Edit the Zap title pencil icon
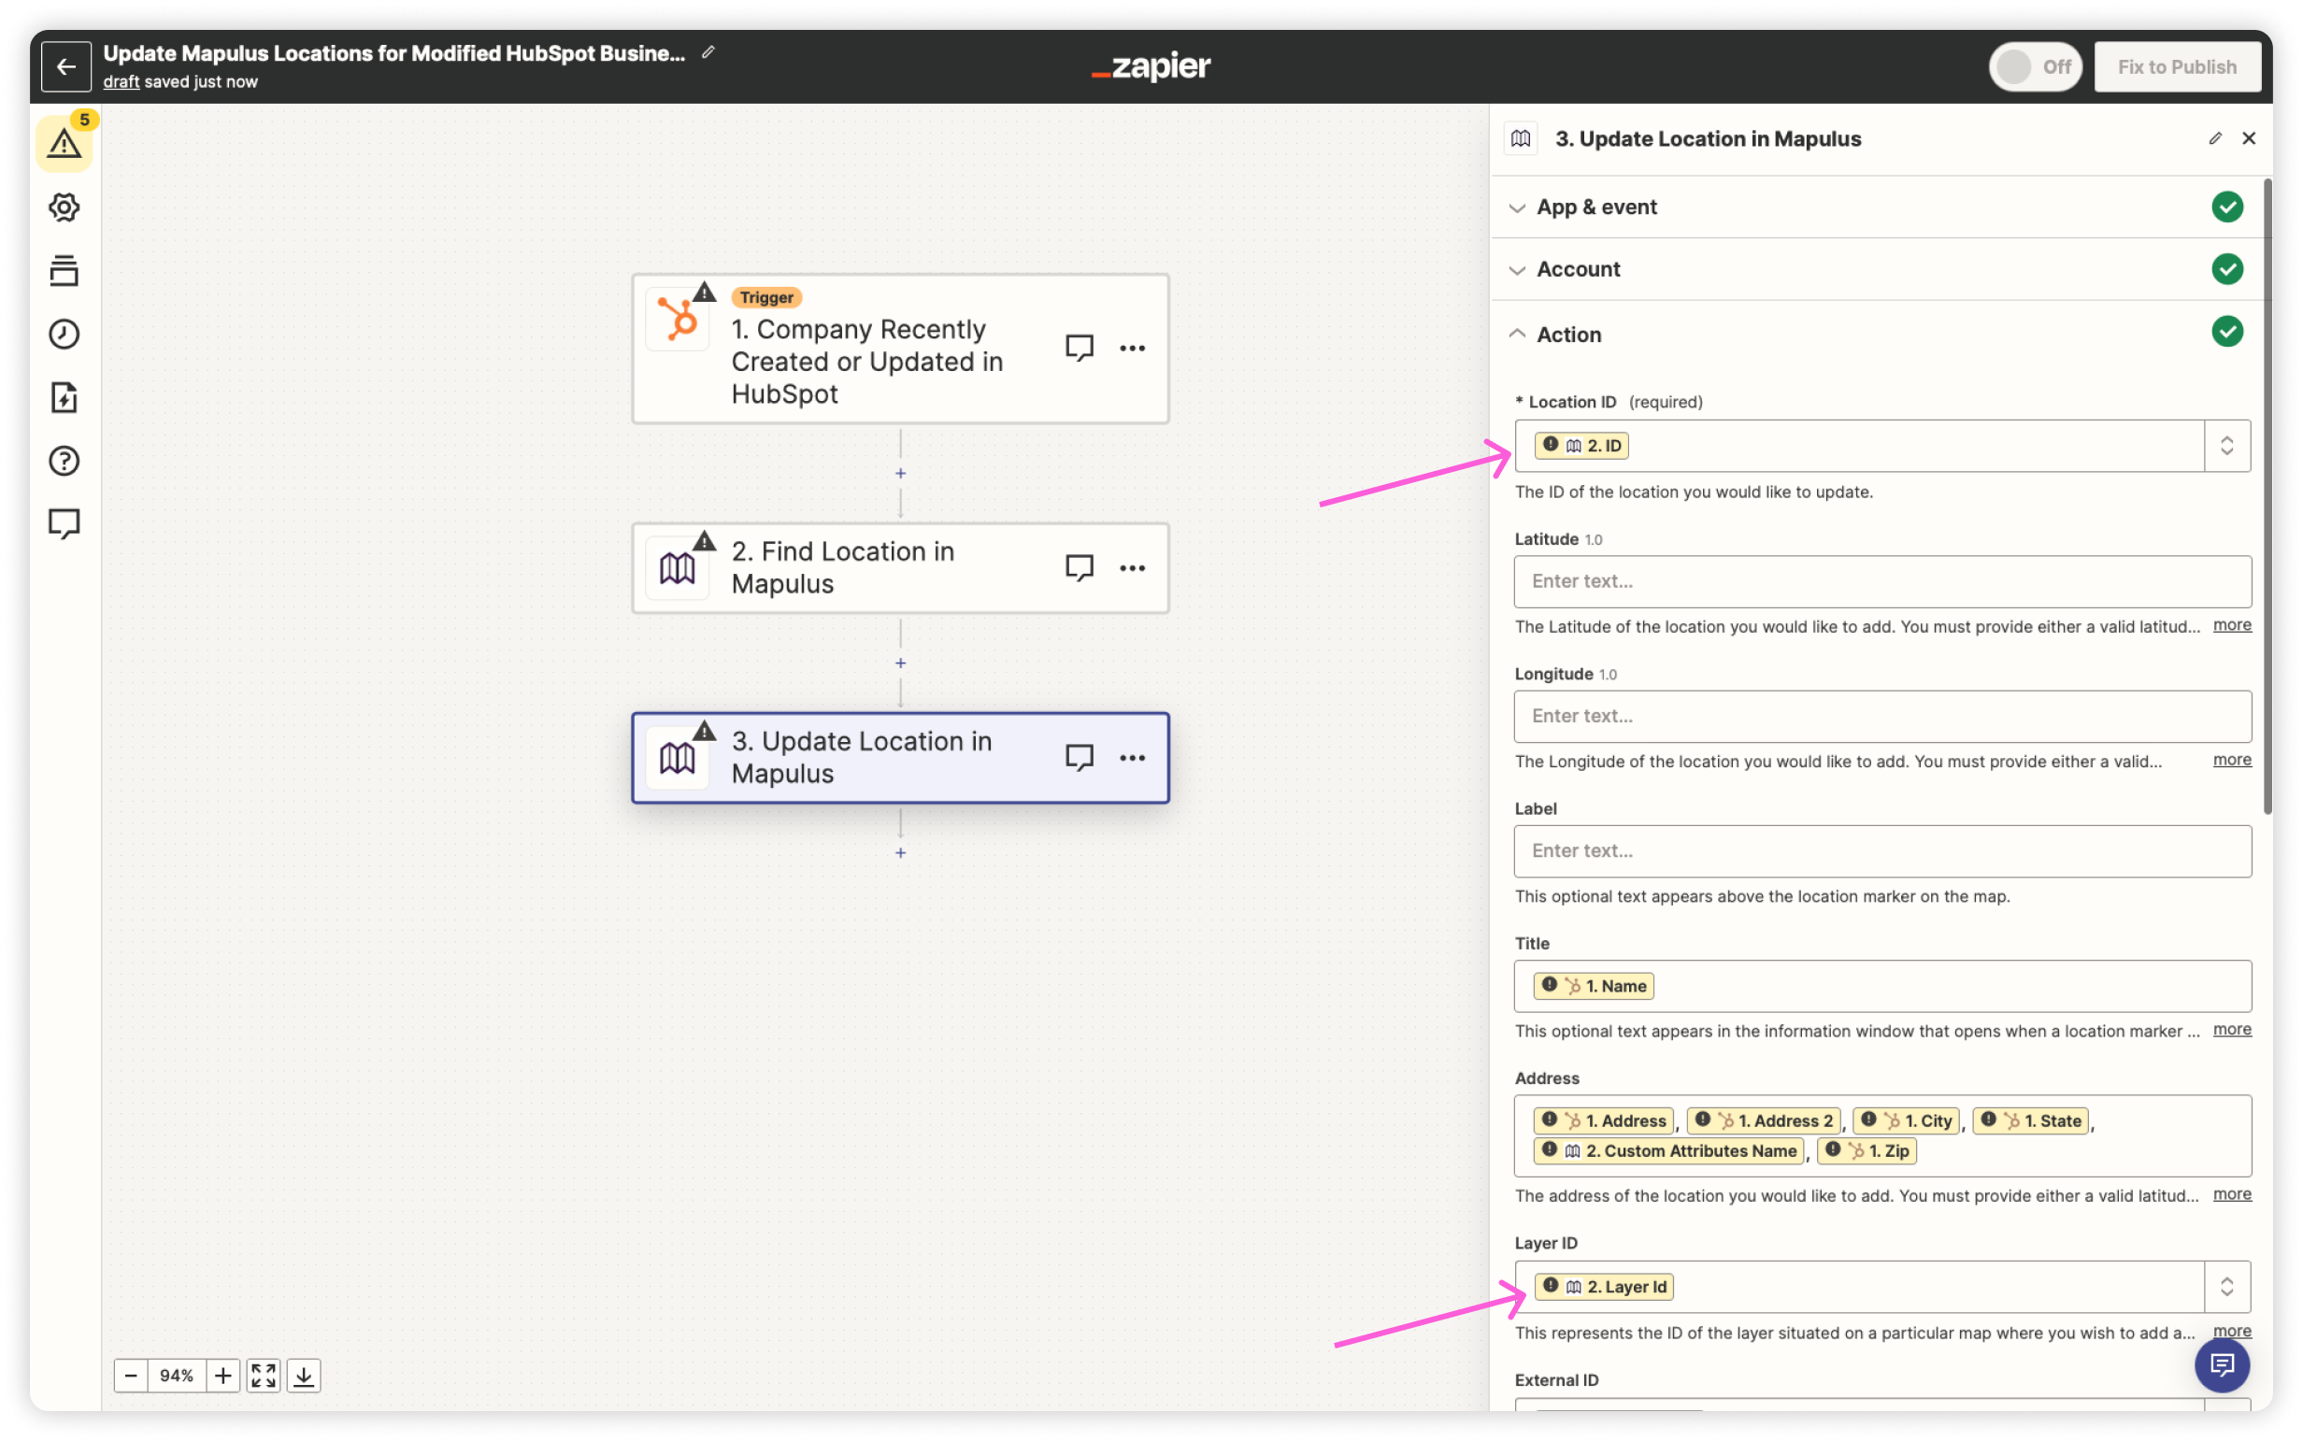 (708, 52)
